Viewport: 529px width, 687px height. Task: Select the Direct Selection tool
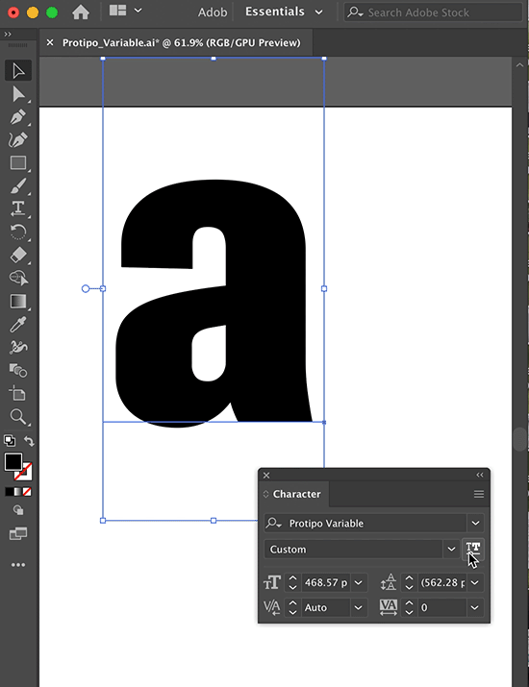click(18, 94)
